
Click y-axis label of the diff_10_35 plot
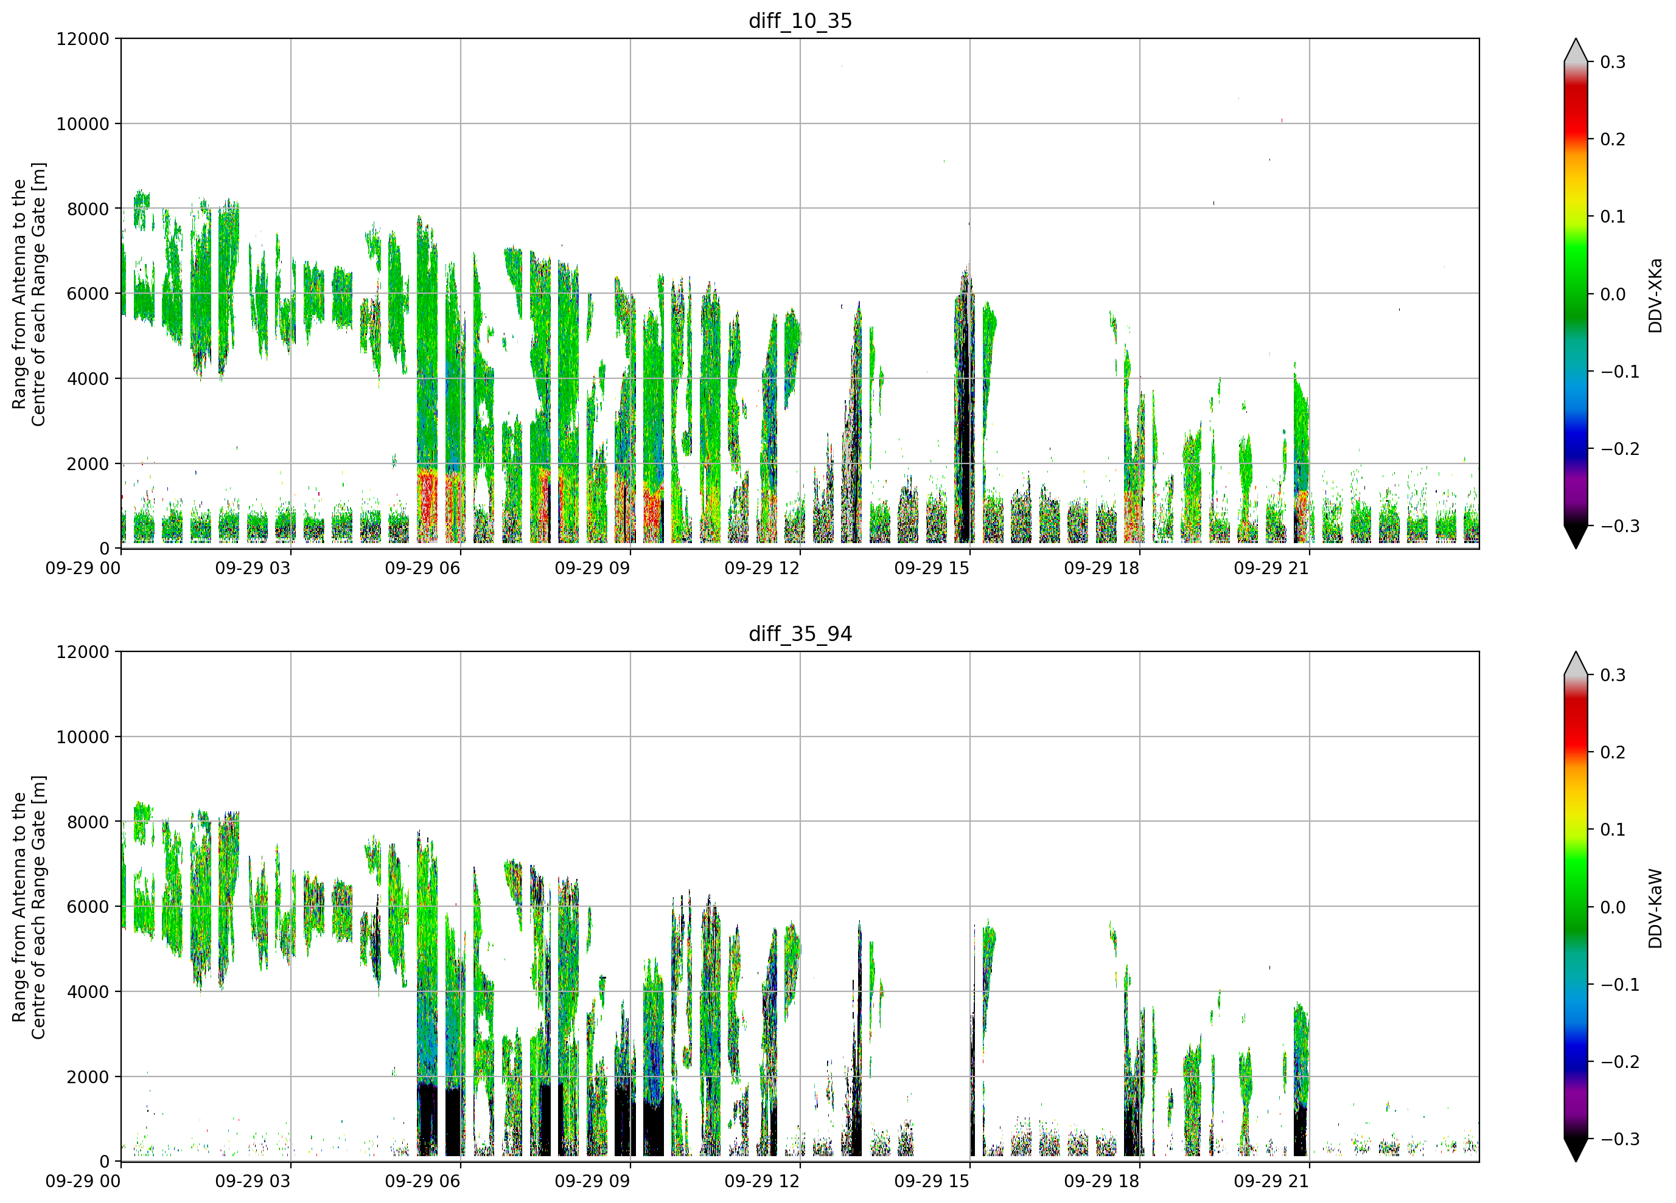(29, 294)
